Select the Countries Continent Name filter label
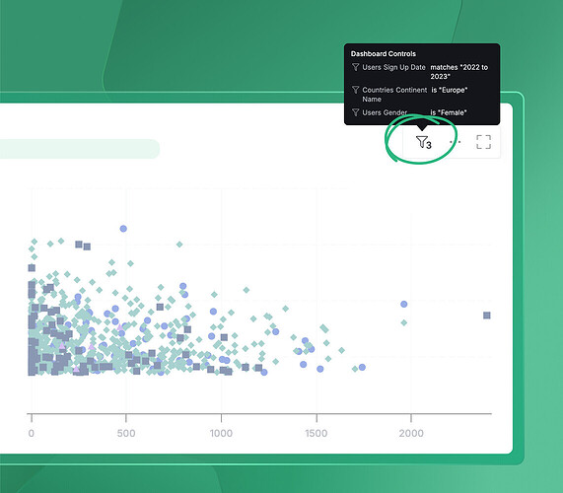 click(x=394, y=95)
